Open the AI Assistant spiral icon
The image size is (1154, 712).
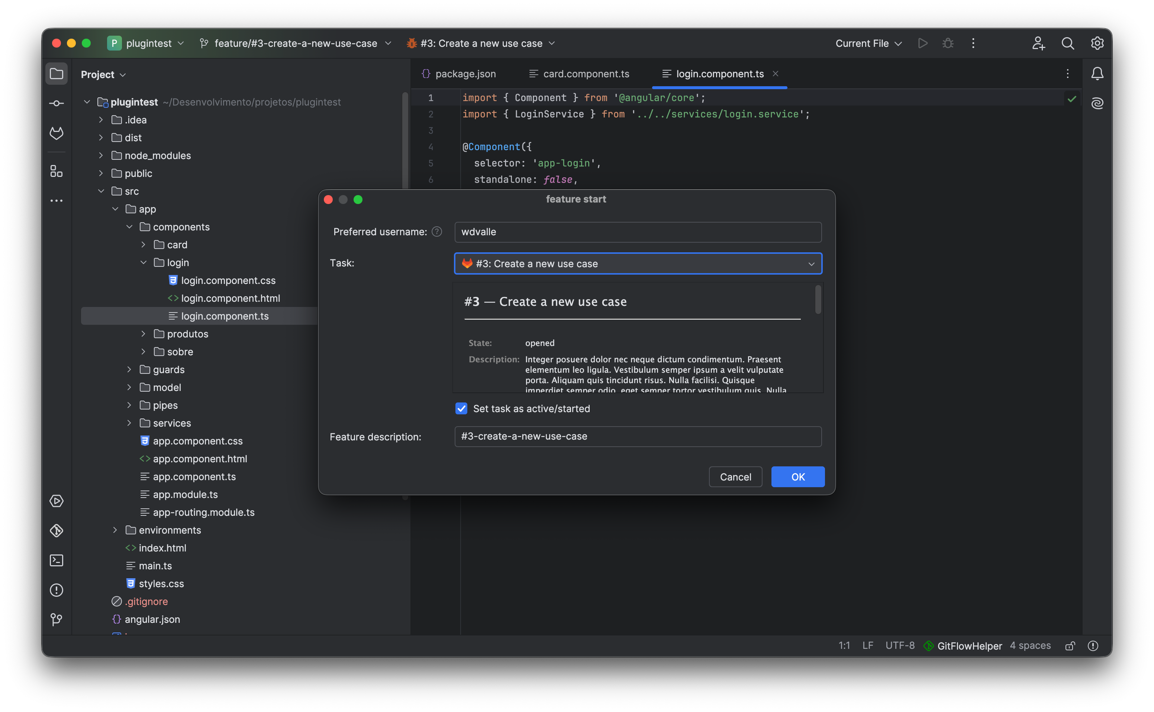(1097, 103)
